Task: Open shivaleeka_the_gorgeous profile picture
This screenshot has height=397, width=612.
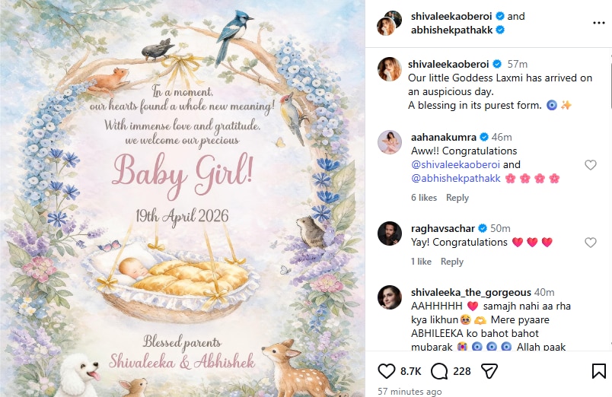Action: click(390, 298)
